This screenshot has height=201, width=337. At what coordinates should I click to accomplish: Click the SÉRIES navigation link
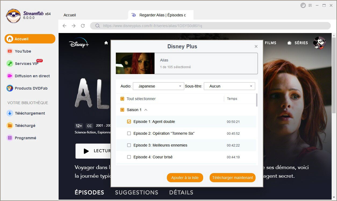click(x=298, y=43)
